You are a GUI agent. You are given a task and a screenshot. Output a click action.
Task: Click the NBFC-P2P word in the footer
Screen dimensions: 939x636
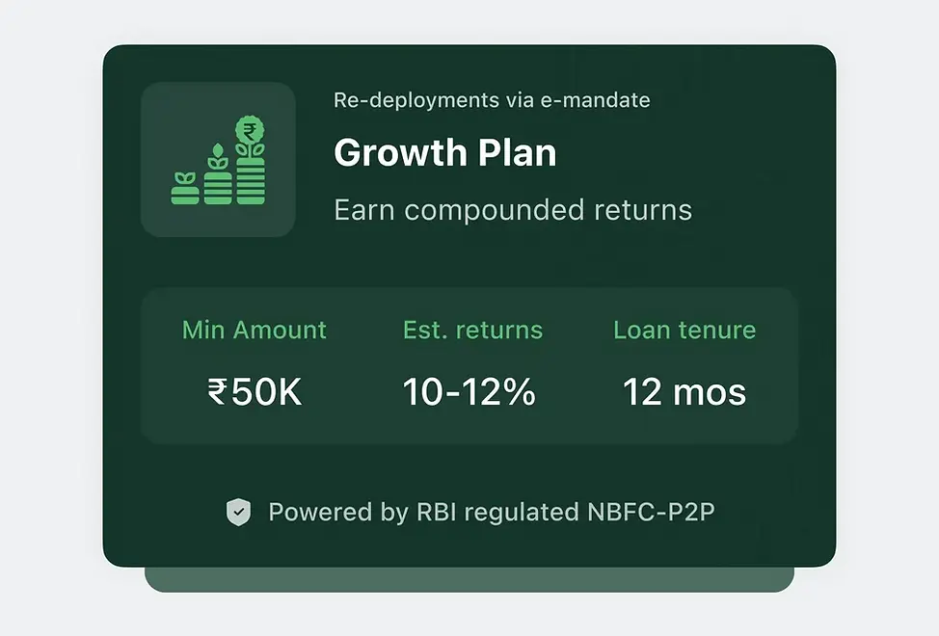coord(652,512)
